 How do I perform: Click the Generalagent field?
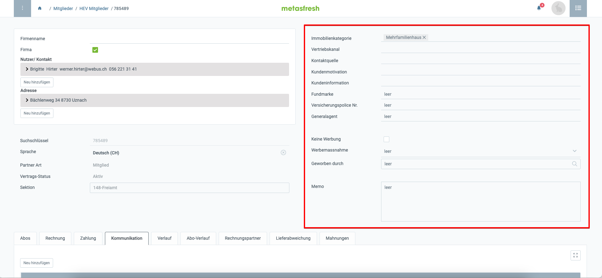[481, 116]
